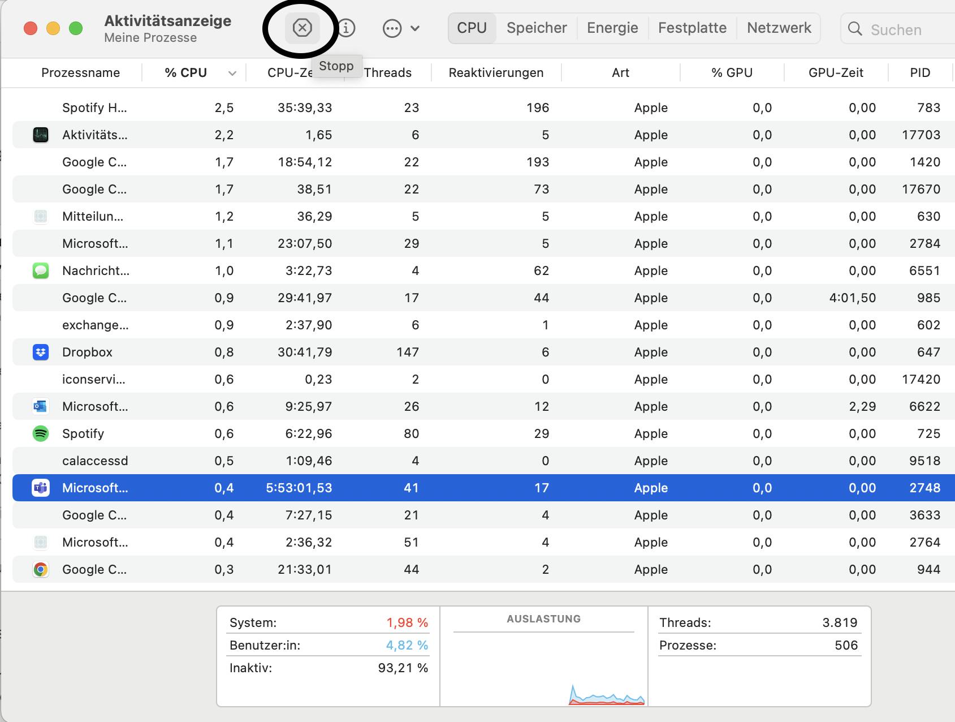Click the Spotify app icon
The height and width of the screenshot is (722, 955).
point(41,433)
